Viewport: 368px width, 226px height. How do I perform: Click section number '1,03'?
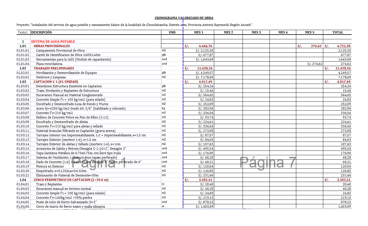click(x=23, y=82)
